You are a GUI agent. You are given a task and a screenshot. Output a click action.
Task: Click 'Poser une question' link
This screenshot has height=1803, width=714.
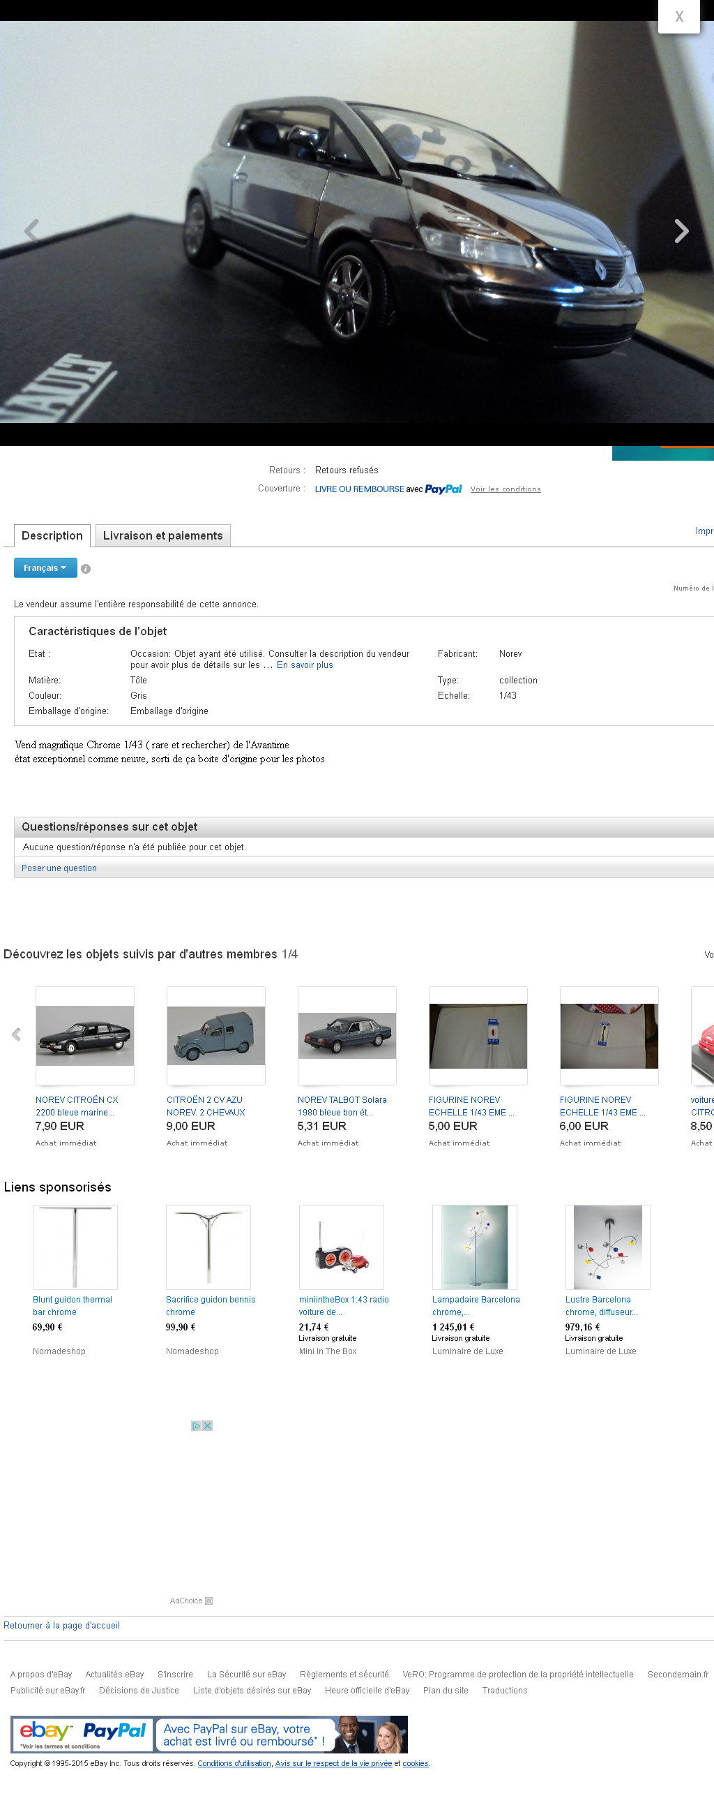(59, 868)
